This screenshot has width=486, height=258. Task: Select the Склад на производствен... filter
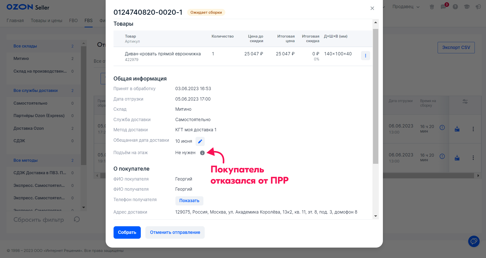pos(44,71)
